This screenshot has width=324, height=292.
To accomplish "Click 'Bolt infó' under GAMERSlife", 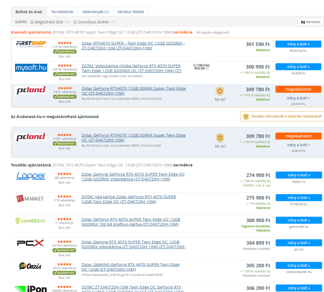I will (64, 228).
